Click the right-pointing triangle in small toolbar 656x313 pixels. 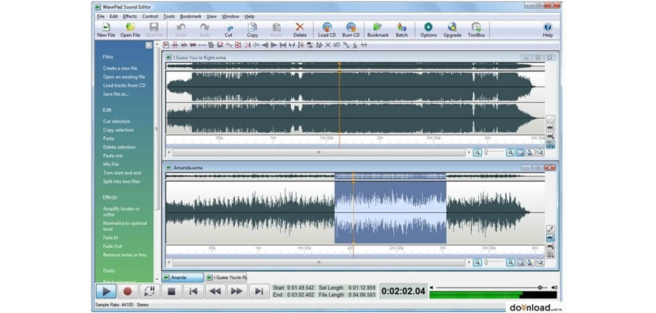tap(273, 45)
